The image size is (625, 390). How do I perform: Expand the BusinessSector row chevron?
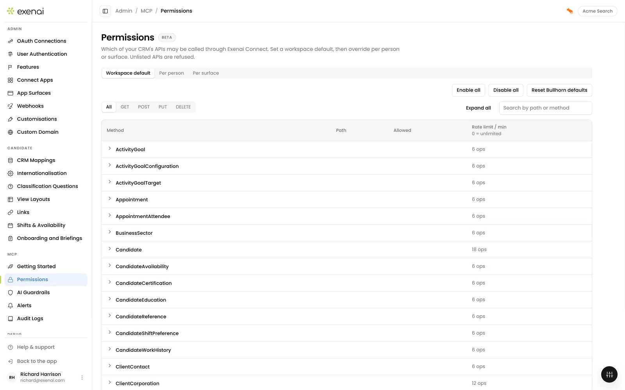point(110,232)
